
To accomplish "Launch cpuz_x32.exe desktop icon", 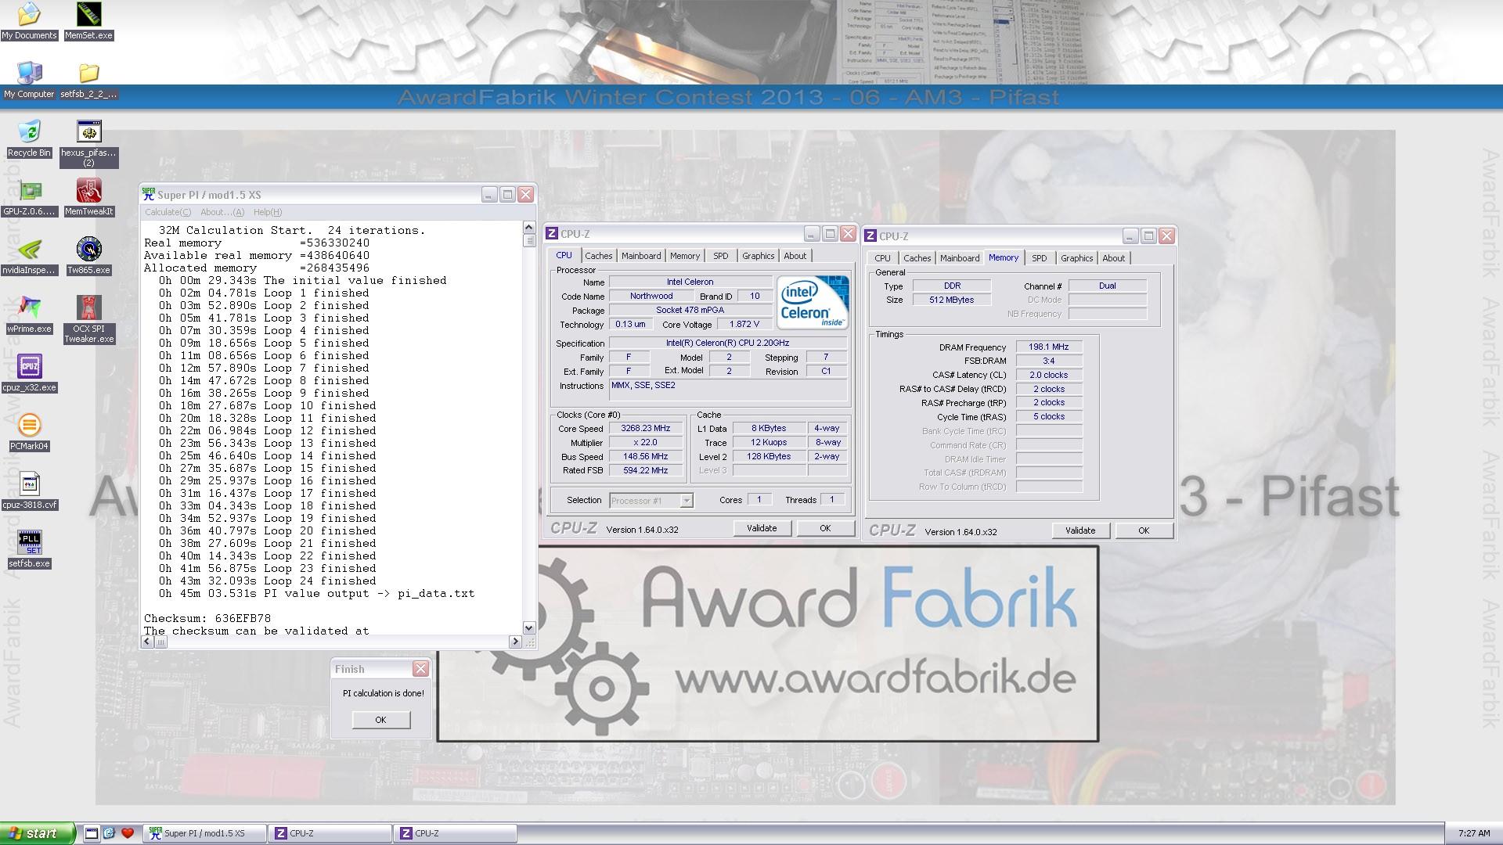I will 29,373.
